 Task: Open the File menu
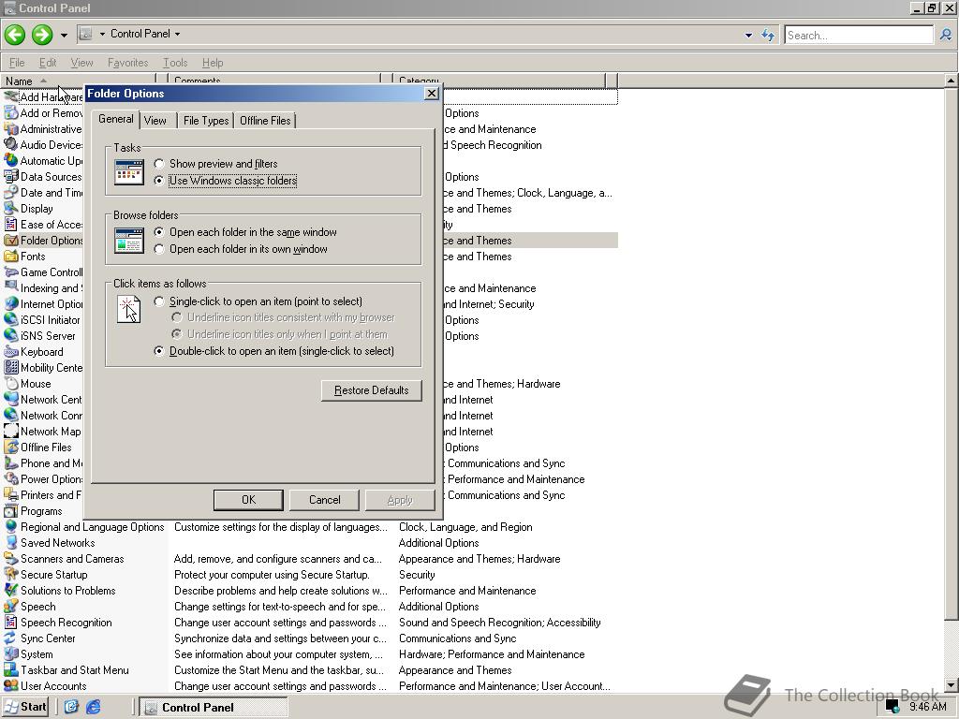pyautogui.click(x=17, y=63)
